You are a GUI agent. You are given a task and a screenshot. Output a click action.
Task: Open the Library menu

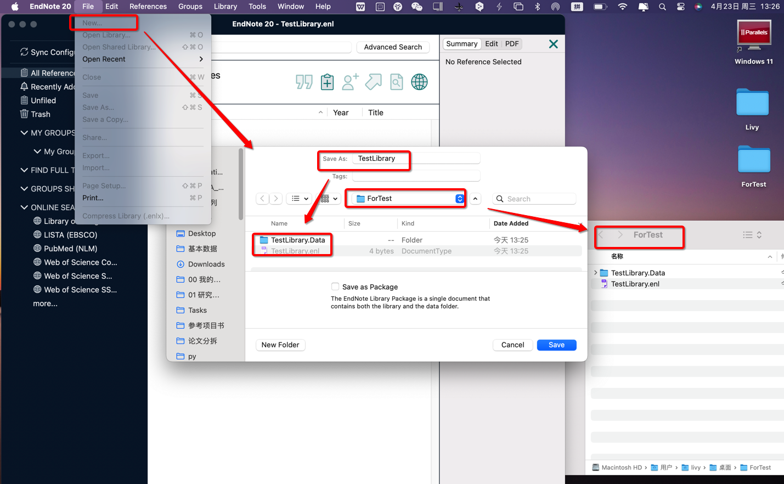225,7
